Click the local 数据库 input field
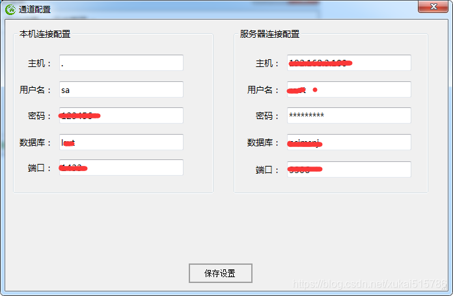 (x=121, y=142)
